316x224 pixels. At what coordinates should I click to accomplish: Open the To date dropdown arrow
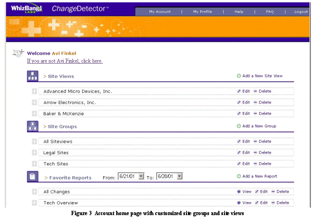point(180,176)
